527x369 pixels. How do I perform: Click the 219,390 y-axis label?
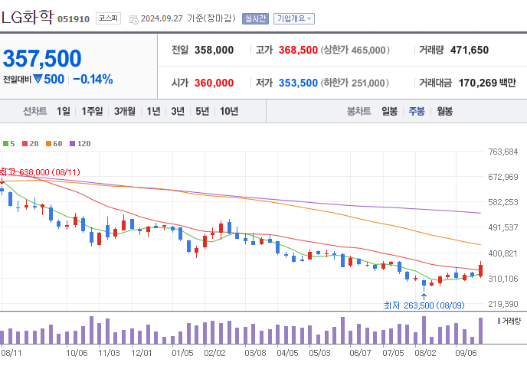pos(503,304)
